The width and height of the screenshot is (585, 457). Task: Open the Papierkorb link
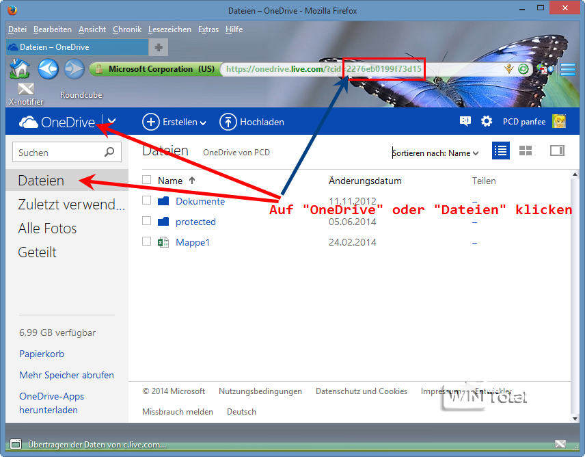42,354
